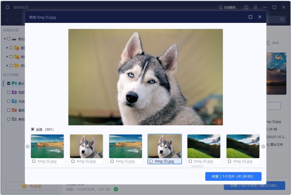Open the hamburger menu in the title bar
The image size is (291, 195).
255,7
